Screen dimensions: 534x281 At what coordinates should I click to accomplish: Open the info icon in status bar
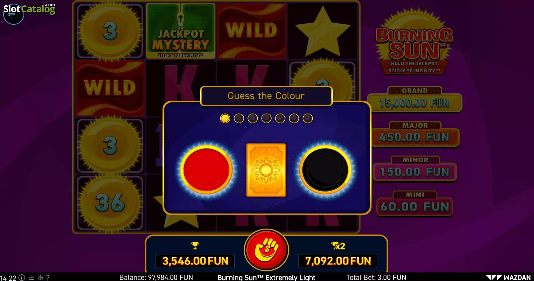(x=22, y=278)
